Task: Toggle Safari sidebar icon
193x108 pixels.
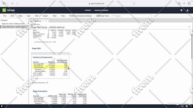Action: click(4, 3)
